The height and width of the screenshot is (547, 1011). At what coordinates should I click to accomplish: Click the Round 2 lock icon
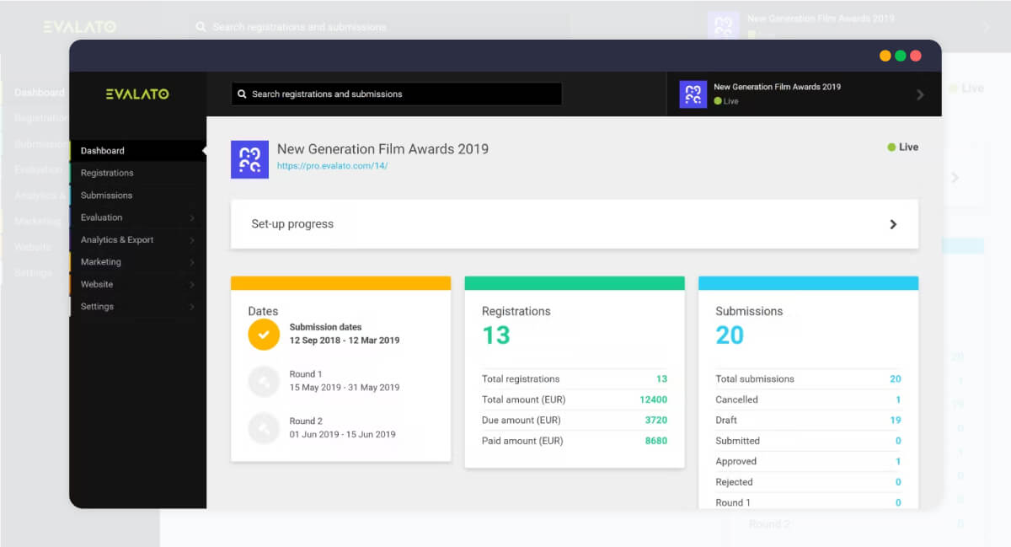pyautogui.click(x=264, y=429)
